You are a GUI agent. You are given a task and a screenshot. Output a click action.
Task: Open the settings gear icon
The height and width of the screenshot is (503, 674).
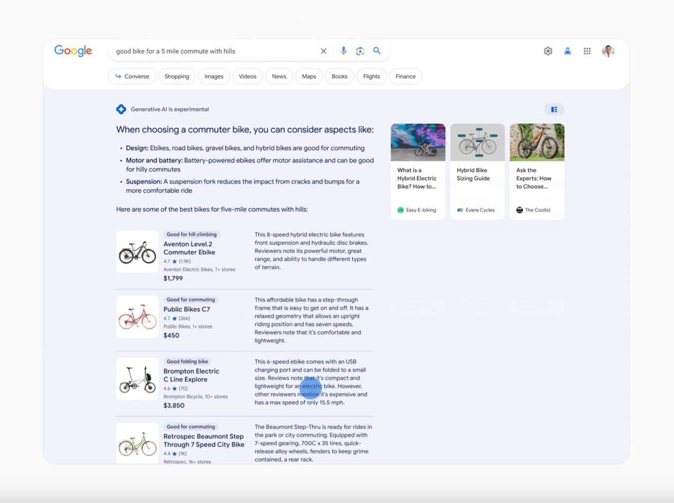[548, 51]
